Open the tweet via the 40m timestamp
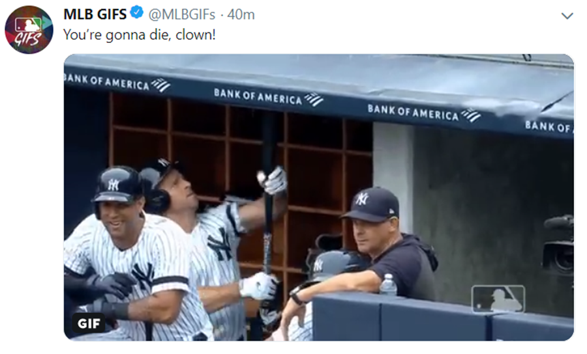This screenshot has height=354, width=587. 241,14
